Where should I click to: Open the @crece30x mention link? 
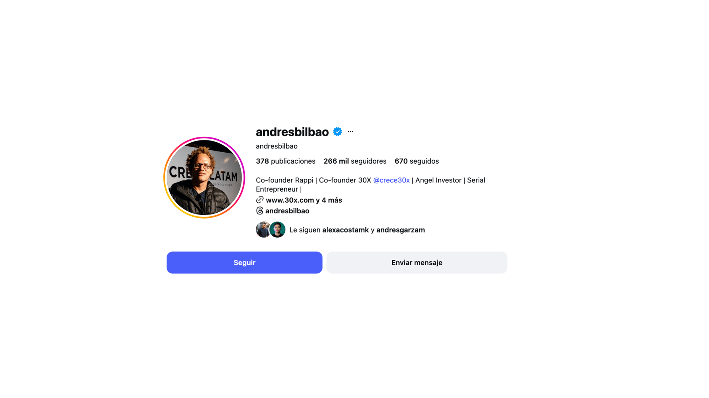(391, 180)
